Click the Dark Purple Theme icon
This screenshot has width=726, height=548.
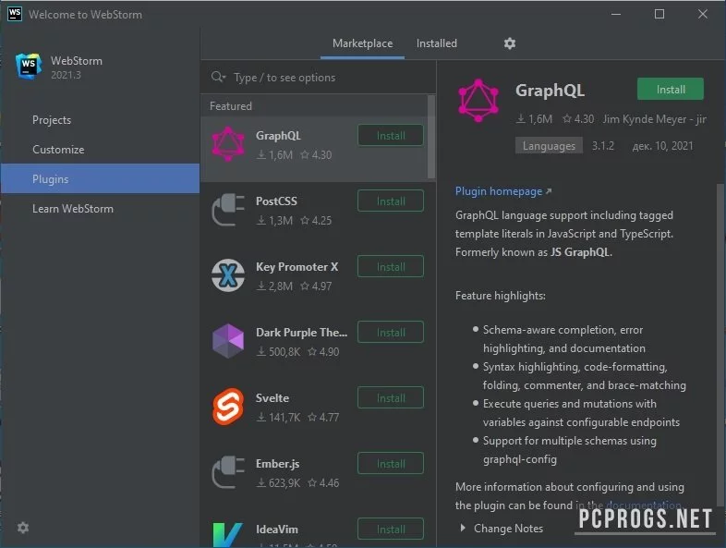coord(228,341)
